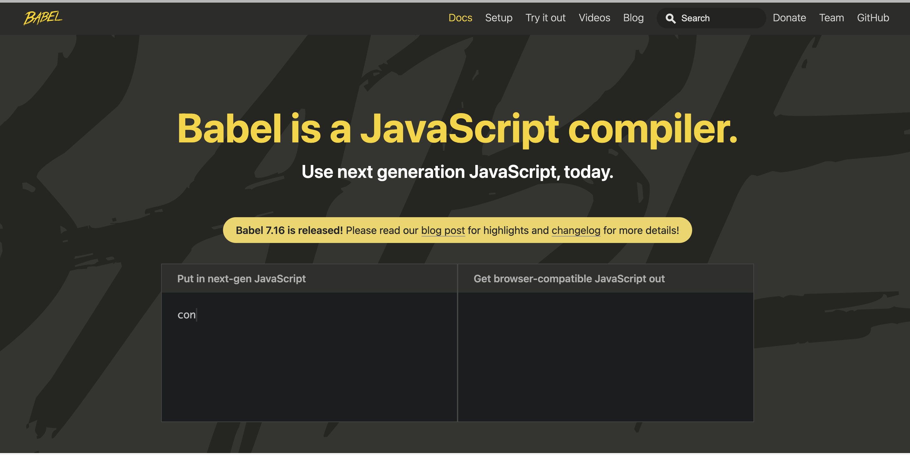Open the Videos page
Viewport: 910px width, 455px height.
(594, 18)
